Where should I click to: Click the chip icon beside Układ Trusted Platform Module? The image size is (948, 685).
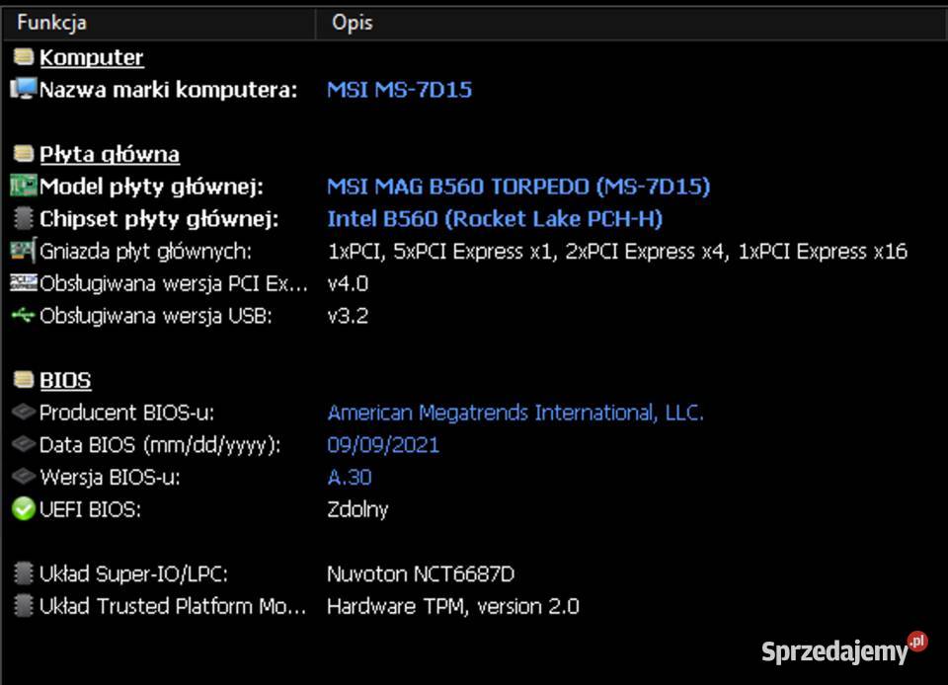point(23,606)
